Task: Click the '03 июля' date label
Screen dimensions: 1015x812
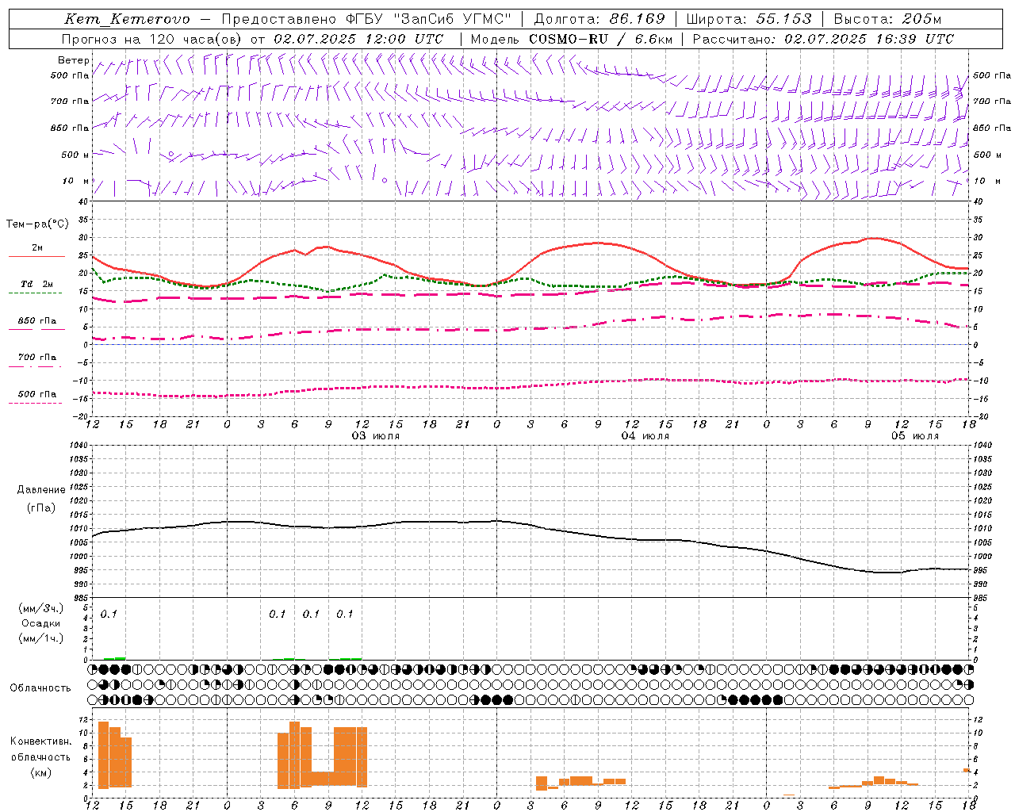Action: 376,436
